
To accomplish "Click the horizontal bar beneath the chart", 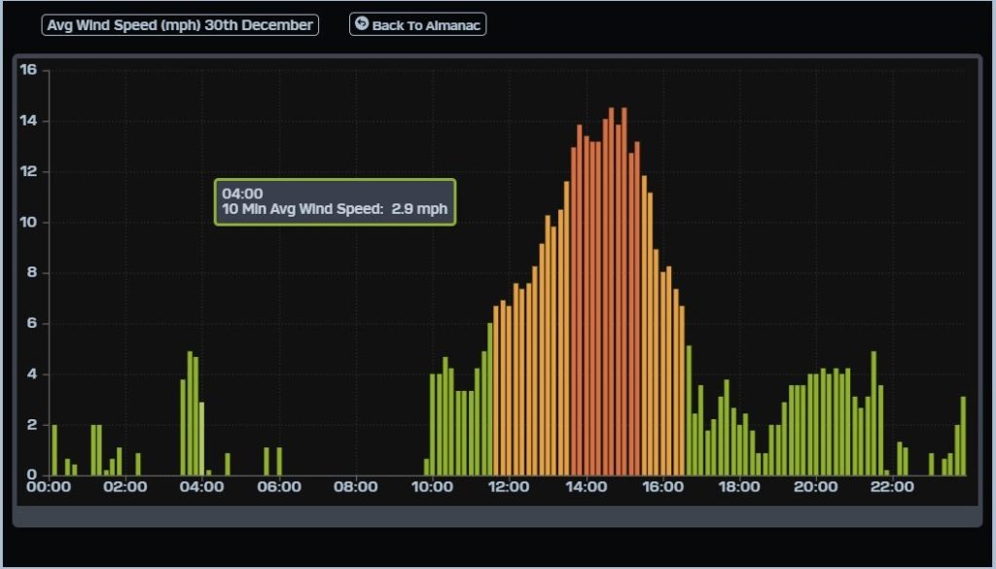I will (497, 516).
